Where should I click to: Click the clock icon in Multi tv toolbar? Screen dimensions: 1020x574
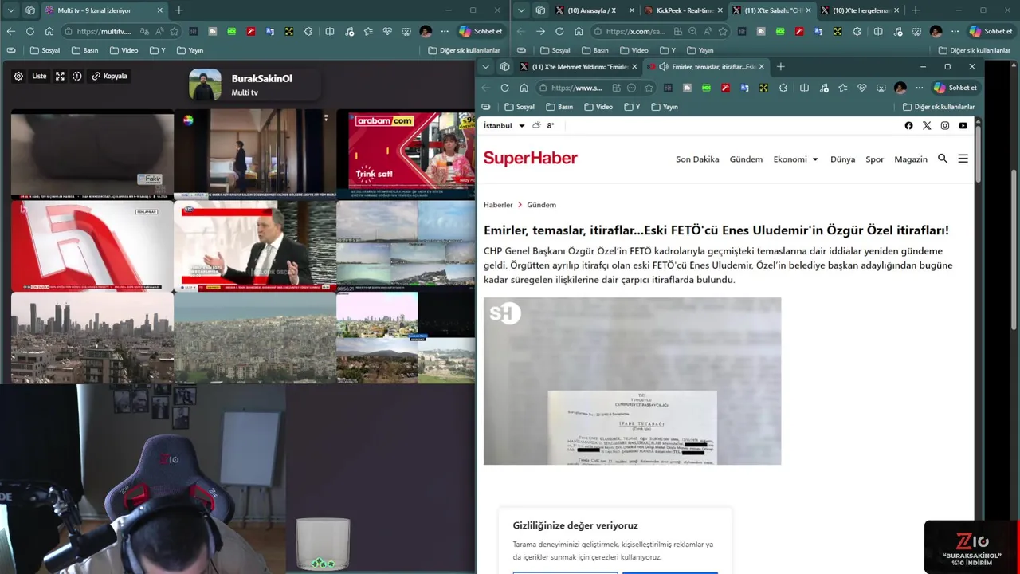click(x=77, y=77)
